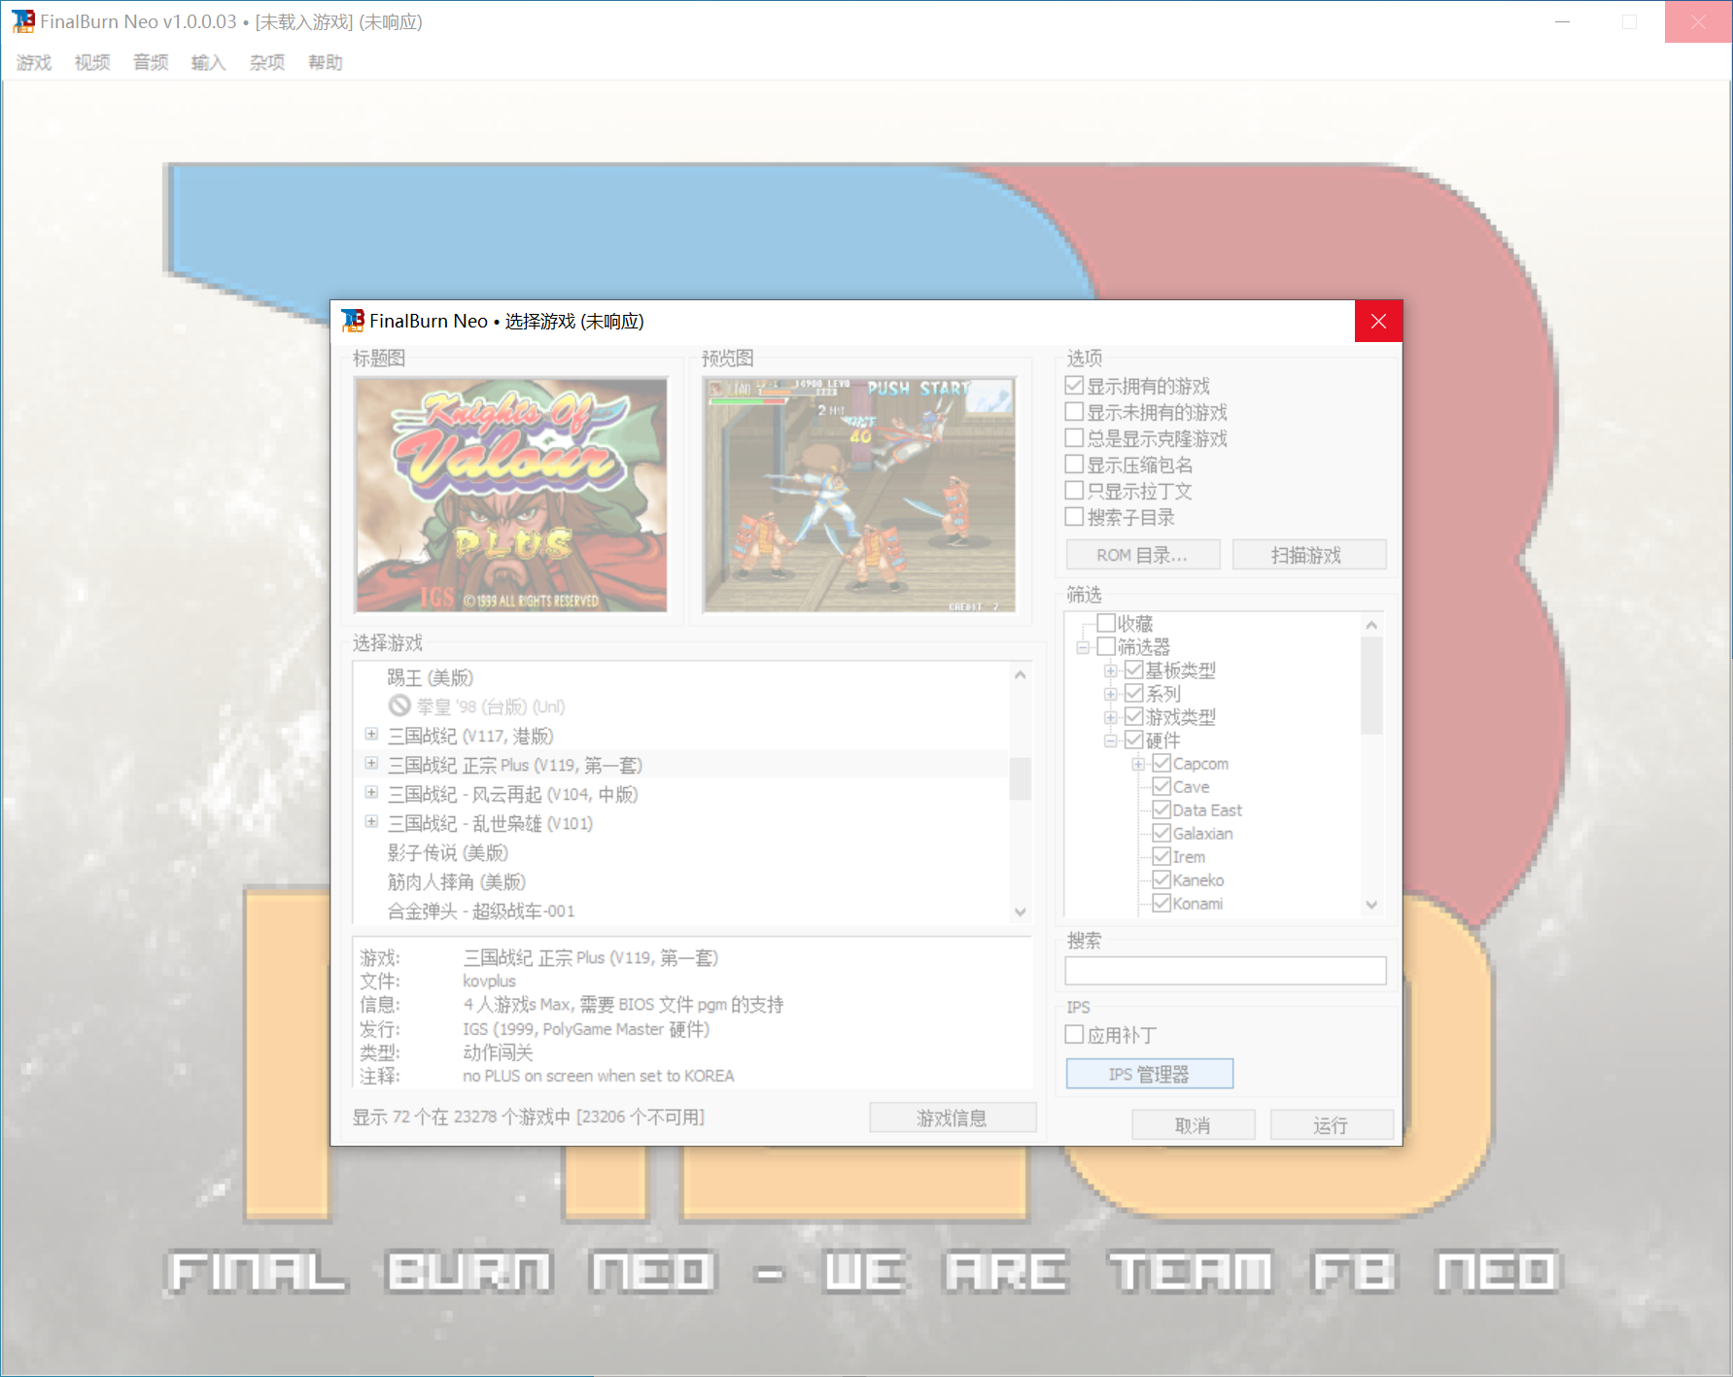
Task: Check the 收藏 filter checkbox
Action: (x=1106, y=623)
